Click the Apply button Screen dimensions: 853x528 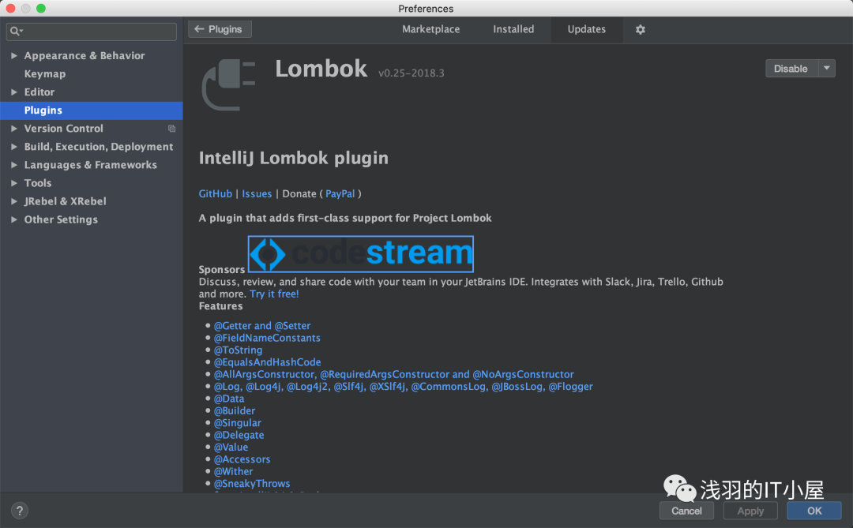[750, 511]
